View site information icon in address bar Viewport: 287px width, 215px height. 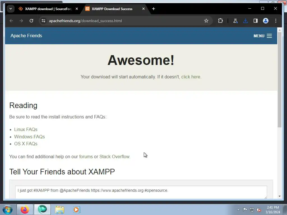(43, 21)
